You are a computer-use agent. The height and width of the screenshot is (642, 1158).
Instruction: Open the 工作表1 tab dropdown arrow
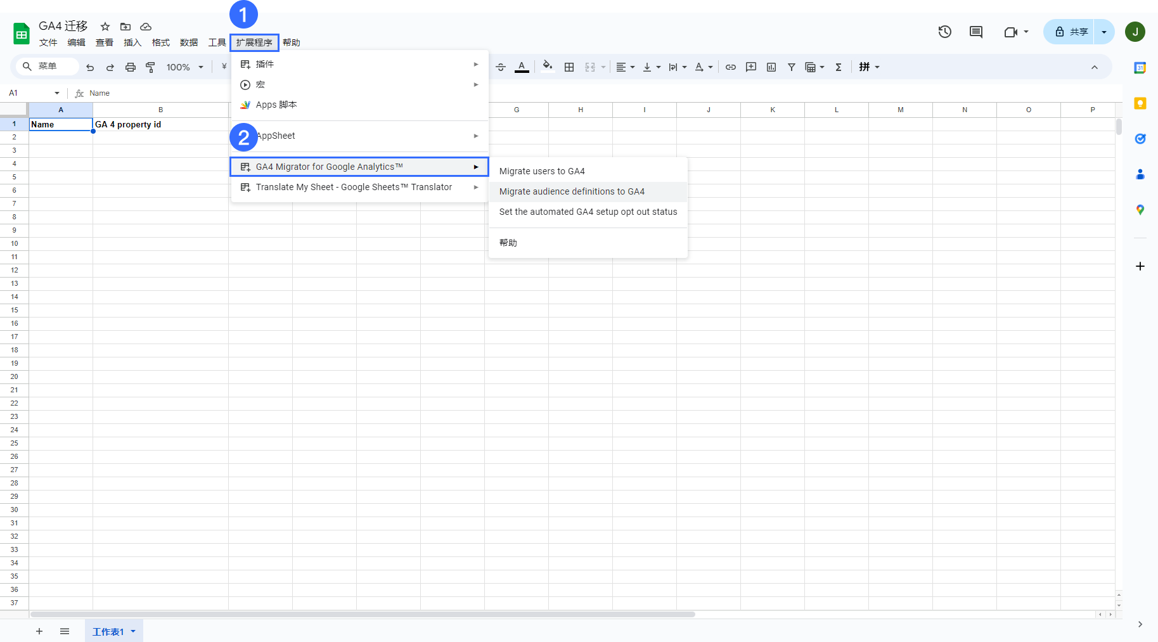[133, 631]
